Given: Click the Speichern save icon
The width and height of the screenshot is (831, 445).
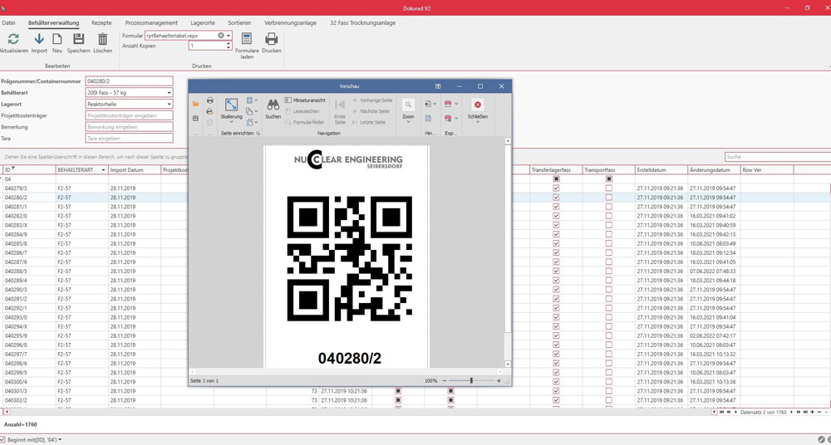Looking at the screenshot, I should (78, 39).
